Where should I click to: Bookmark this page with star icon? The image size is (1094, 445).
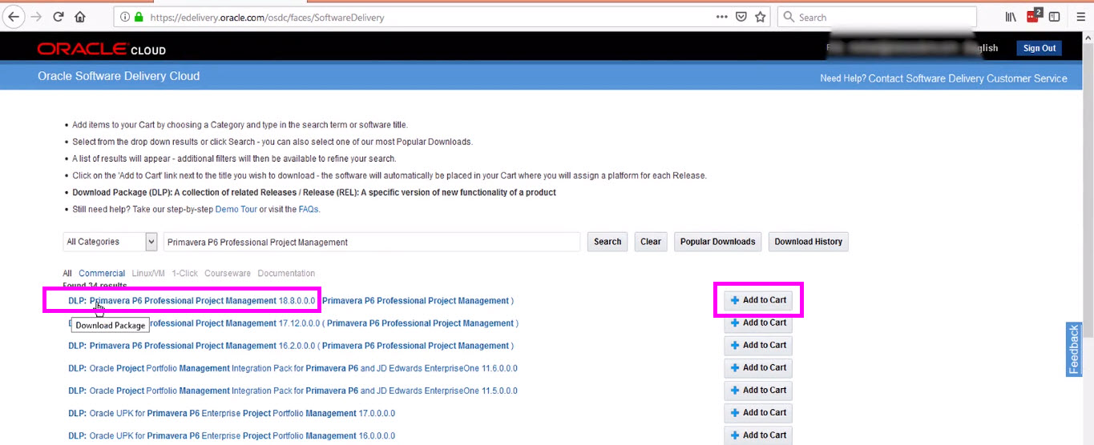(761, 17)
